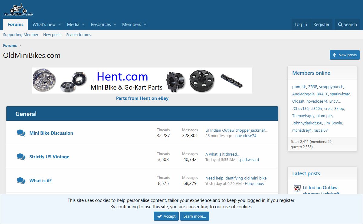Click the blue New posts button

(x=345, y=55)
